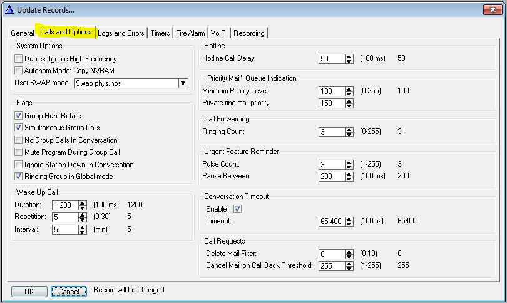The width and height of the screenshot is (507, 303).
Task: Open the User SWAP mode dropdown
Action: click(x=183, y=83)
